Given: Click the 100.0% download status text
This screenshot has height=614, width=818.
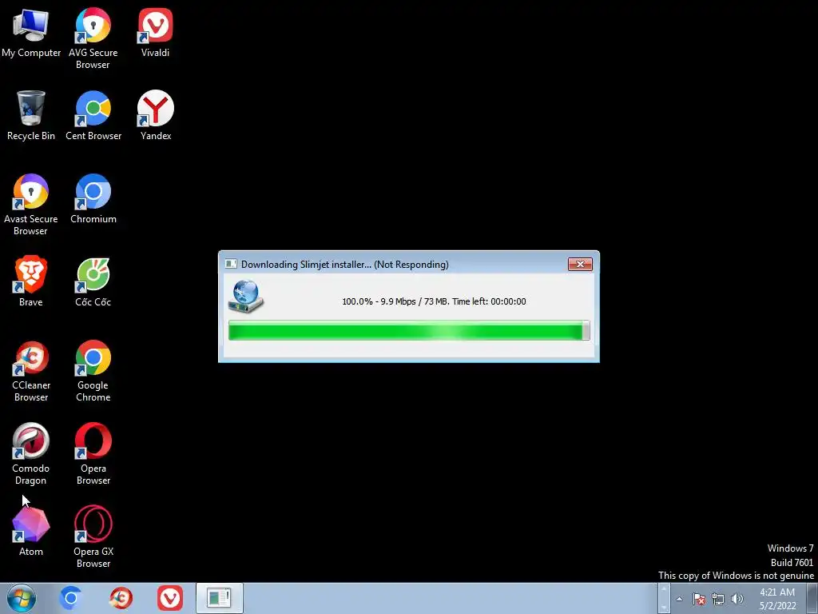Looking at the screenshot, I should [434, 301].
